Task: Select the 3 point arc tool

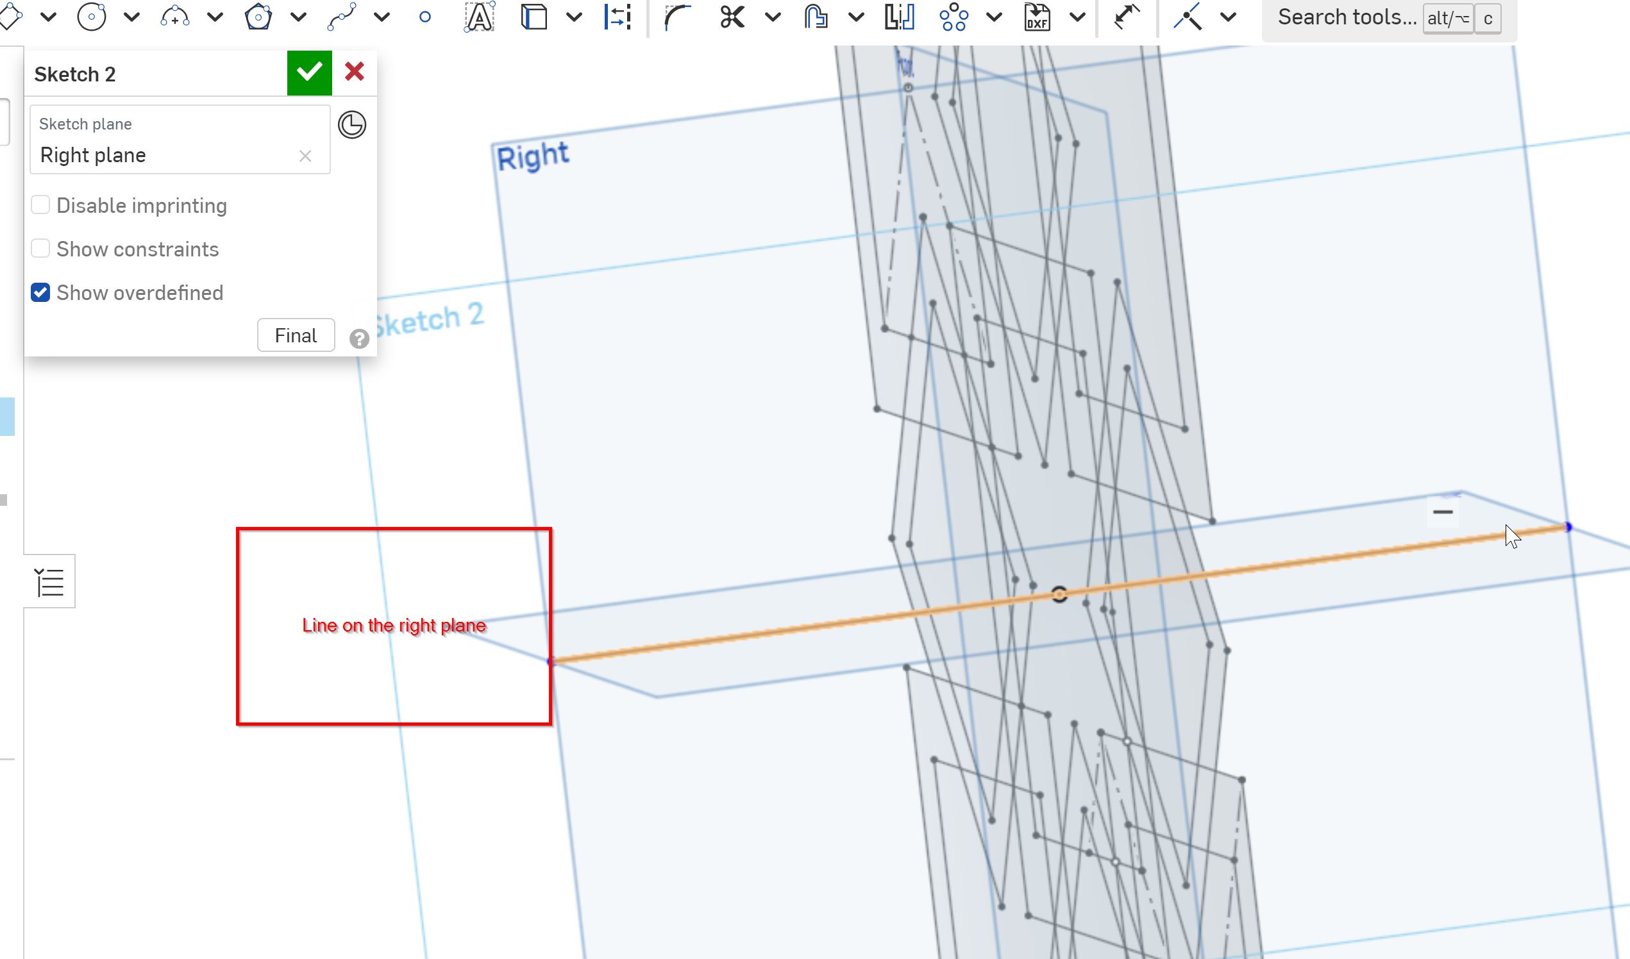Action: (x=174, y=17)
